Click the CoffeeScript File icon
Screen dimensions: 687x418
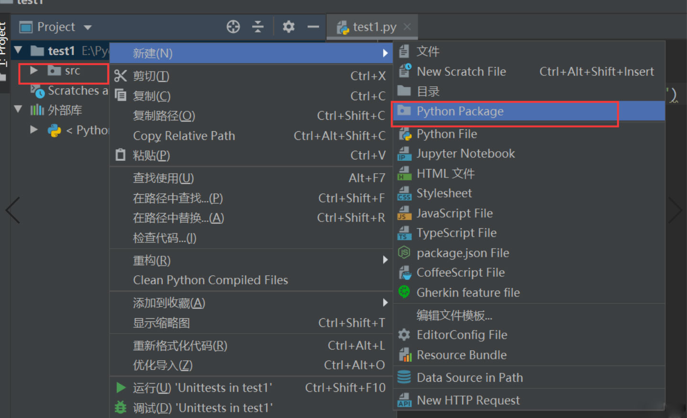point(404,272)
